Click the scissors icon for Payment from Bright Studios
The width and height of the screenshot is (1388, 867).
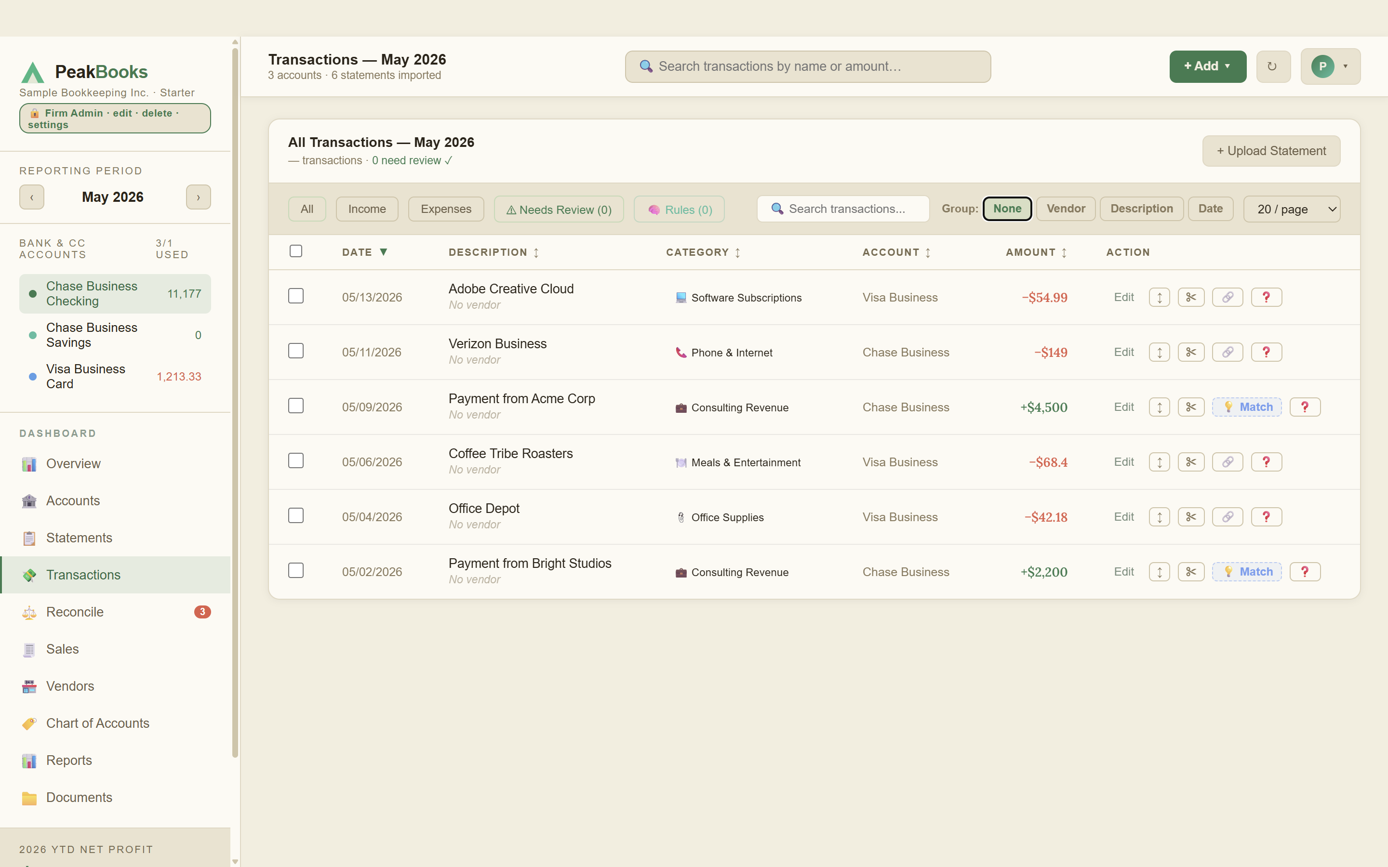click(1191, 572)
